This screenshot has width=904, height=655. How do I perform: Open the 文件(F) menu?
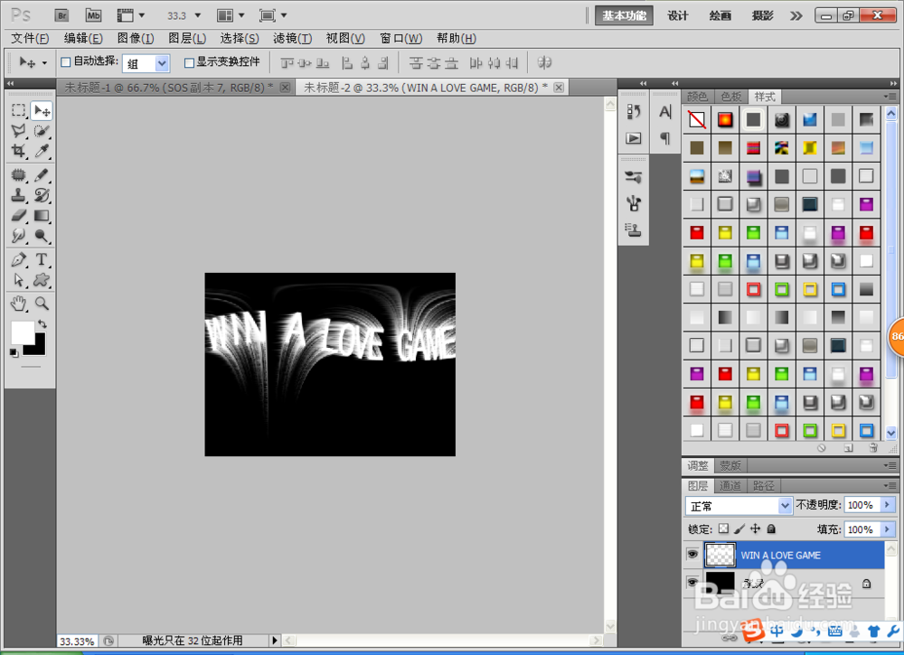30,38
